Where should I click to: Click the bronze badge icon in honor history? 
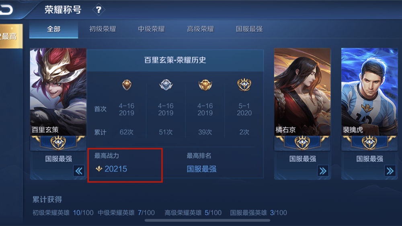tap(127, 85)
